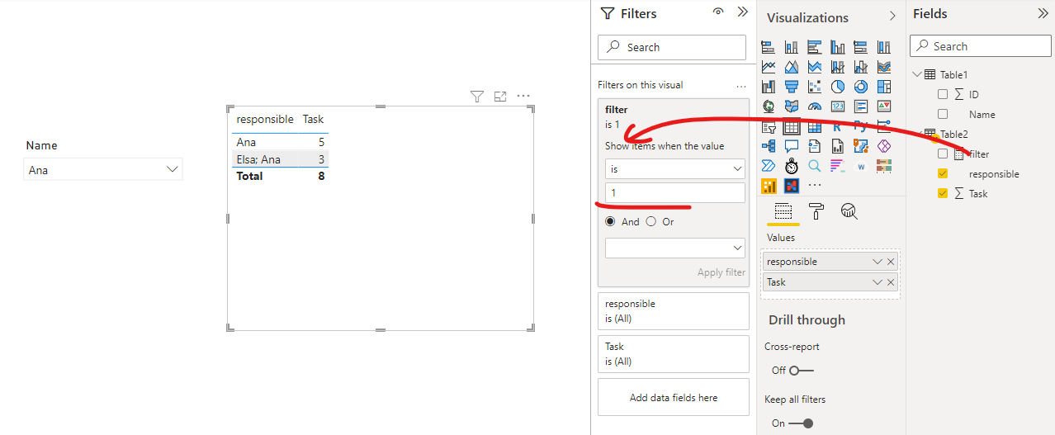Uncheck the responsible field checkbox
The image size is (1055, 435).
[943, 174]
